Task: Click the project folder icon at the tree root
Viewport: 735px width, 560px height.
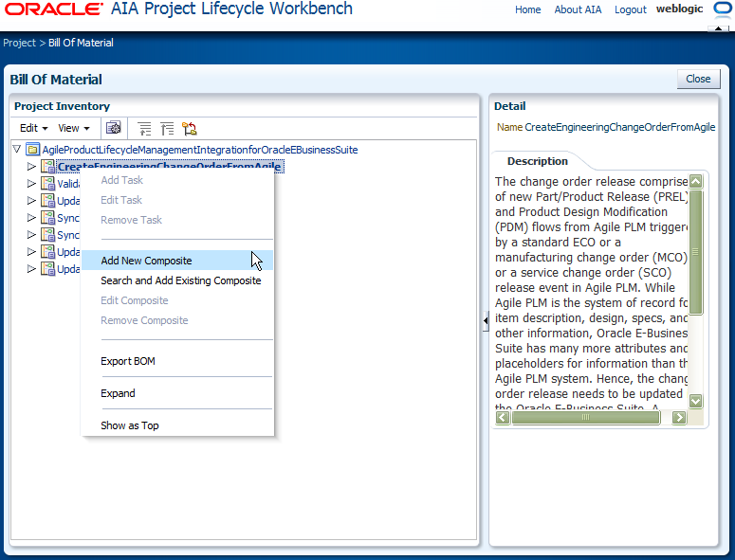Action: (x=32, y=150)
